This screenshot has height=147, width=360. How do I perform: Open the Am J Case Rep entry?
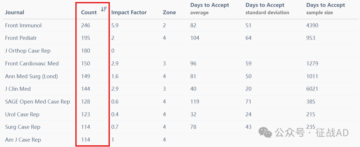23,140
